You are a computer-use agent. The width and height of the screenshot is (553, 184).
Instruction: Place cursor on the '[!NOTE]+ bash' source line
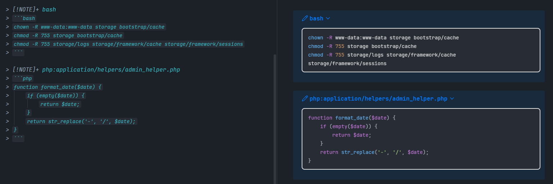point(34,10)
